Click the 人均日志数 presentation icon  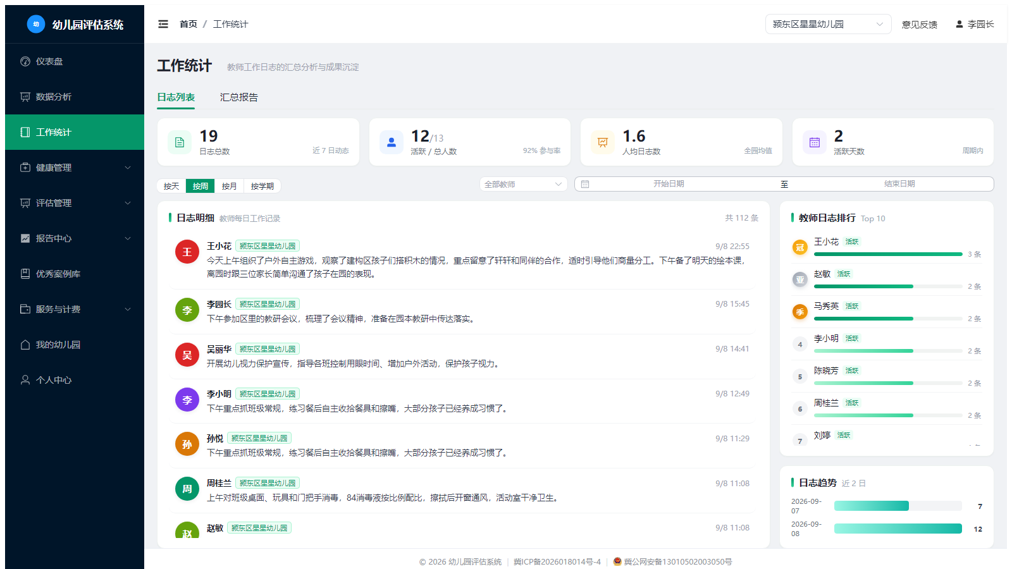point(603,142)
